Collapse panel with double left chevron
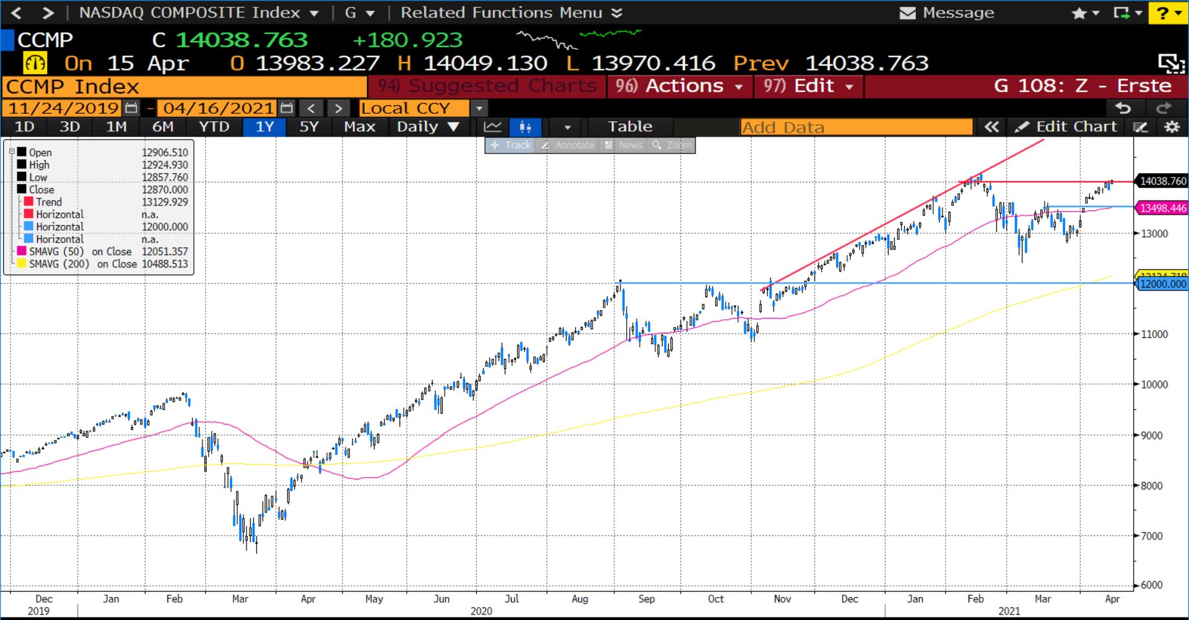The width and height of the screenshot is (1189, 620). point(991,127)
